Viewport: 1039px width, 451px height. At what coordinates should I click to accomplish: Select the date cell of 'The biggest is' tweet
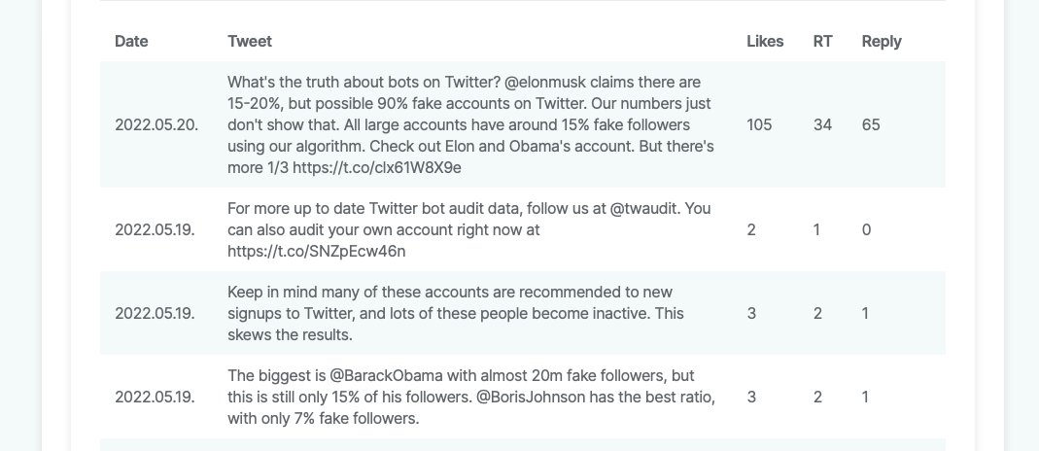(x=155, y=397)
